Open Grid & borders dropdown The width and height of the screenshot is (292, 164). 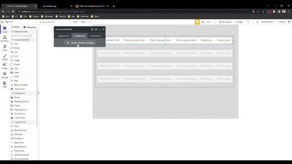pyautogui.click(x=226, y=22)
